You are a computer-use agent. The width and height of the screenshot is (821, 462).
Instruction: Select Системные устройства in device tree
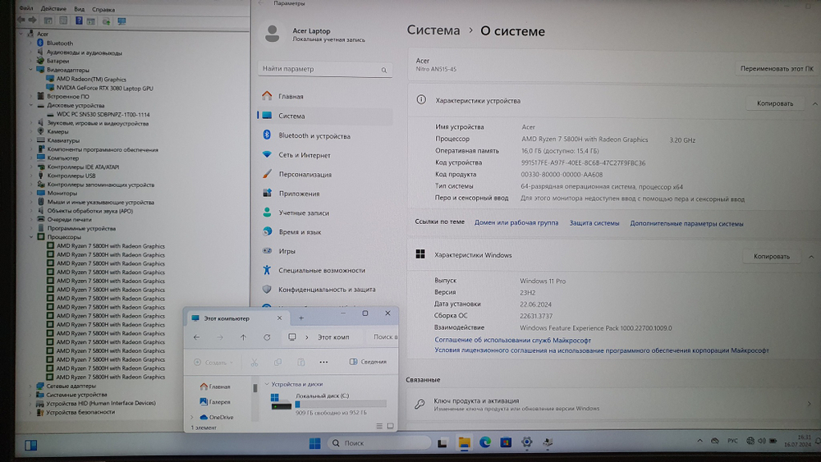click(x=76, y=395)
